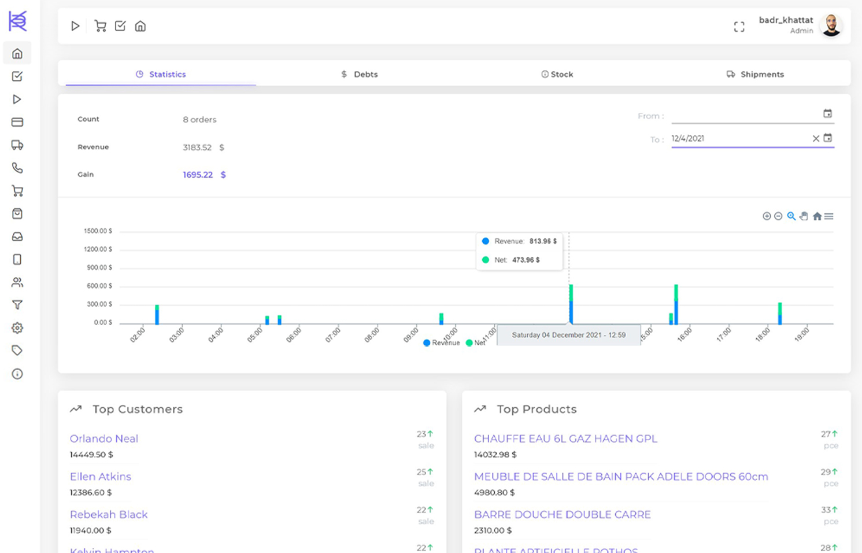Open calendar picker for To date

click(828, 138)
